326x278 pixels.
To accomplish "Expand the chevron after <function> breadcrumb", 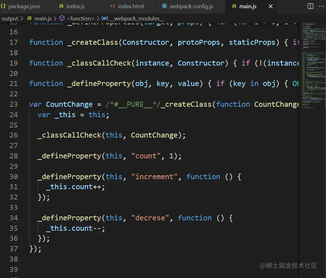I will click(98, 19).
